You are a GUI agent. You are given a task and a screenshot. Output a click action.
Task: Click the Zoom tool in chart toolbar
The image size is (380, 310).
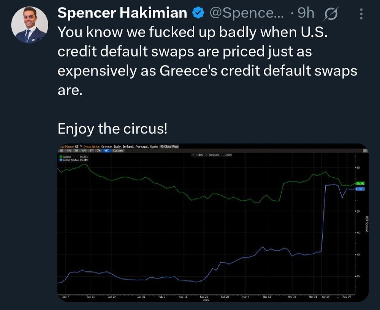click(227, 155)
